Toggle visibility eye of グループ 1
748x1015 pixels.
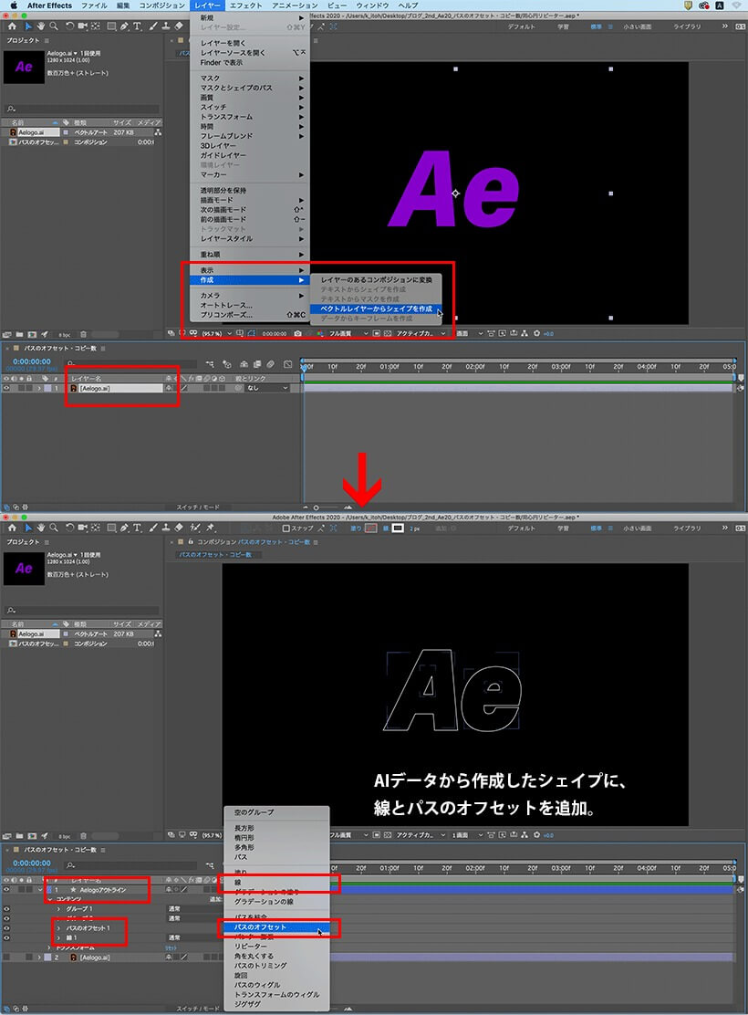[6, 909]
